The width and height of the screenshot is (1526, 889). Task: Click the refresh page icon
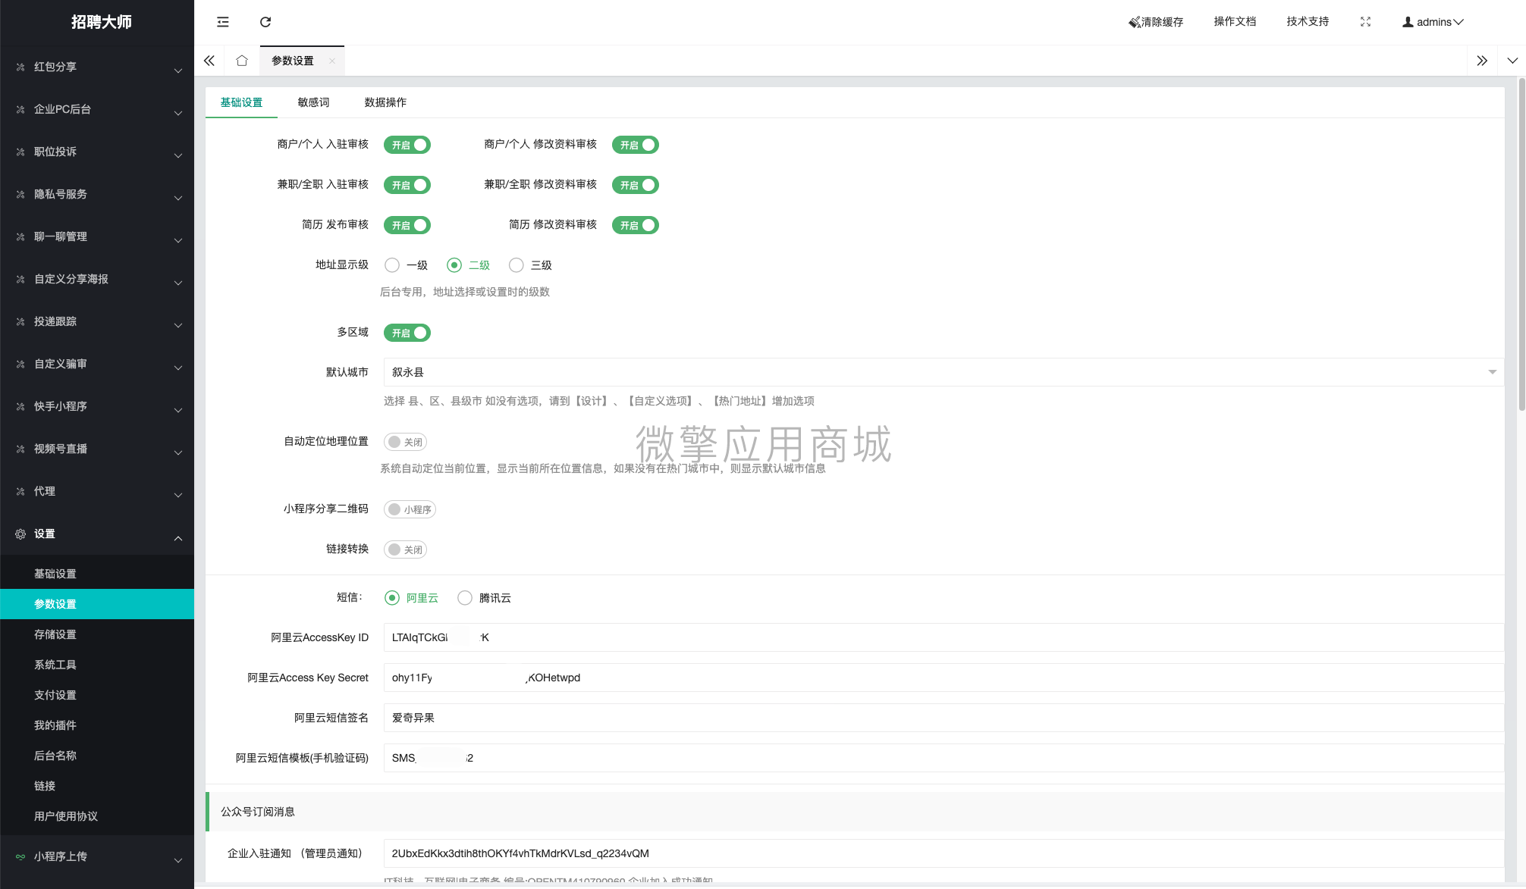[265, 22]
